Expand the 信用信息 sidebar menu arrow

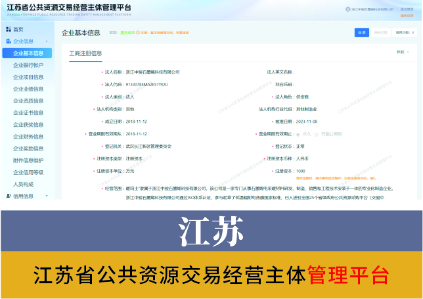point(47,196)
